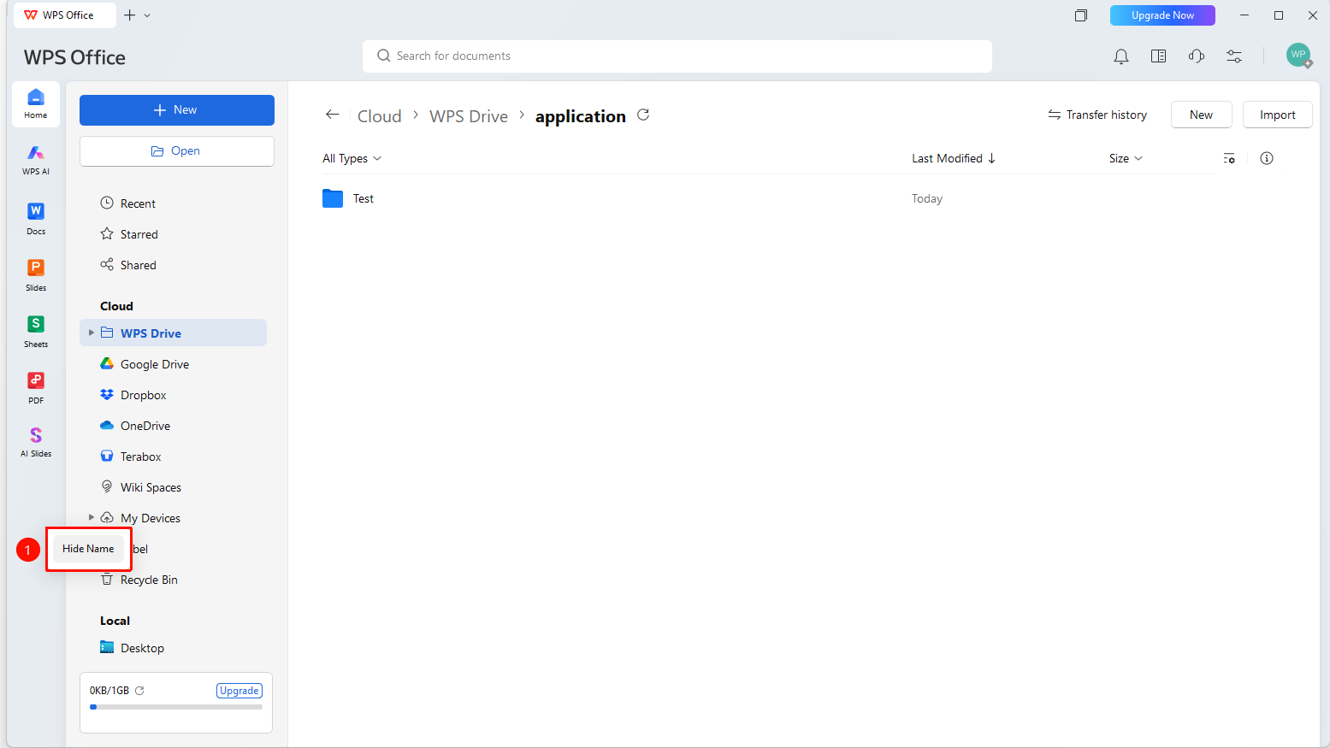Click the window multitask icon near Upgrade Now

click(1081, 15)
